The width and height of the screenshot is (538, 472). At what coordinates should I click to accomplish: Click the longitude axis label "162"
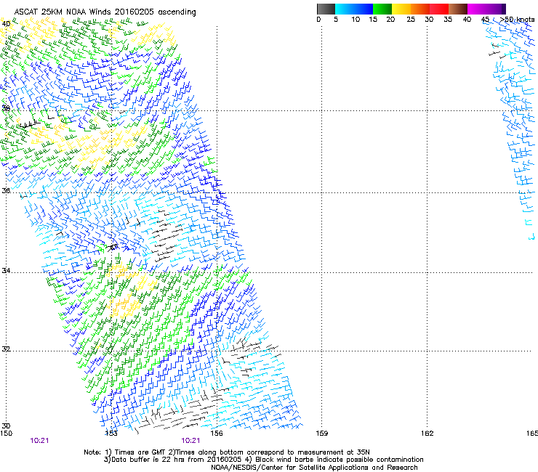point(427,434)
